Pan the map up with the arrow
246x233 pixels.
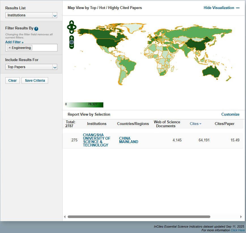pyautogui.click(x=72, y=23)
